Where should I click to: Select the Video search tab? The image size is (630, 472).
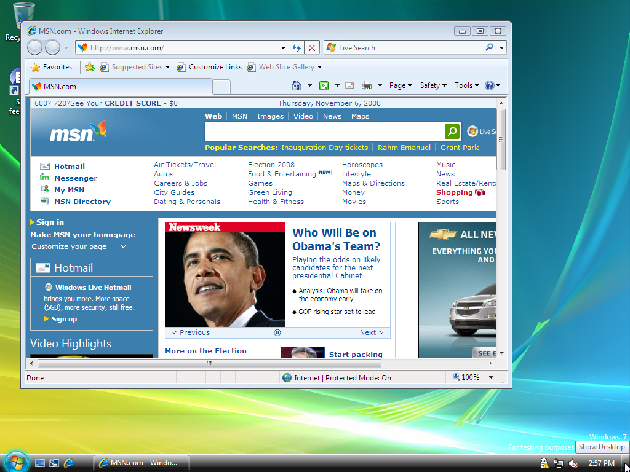pos(303,116)
